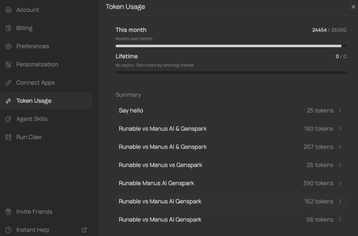
Task: Click the This month label
Action: (x=131, y=30)
